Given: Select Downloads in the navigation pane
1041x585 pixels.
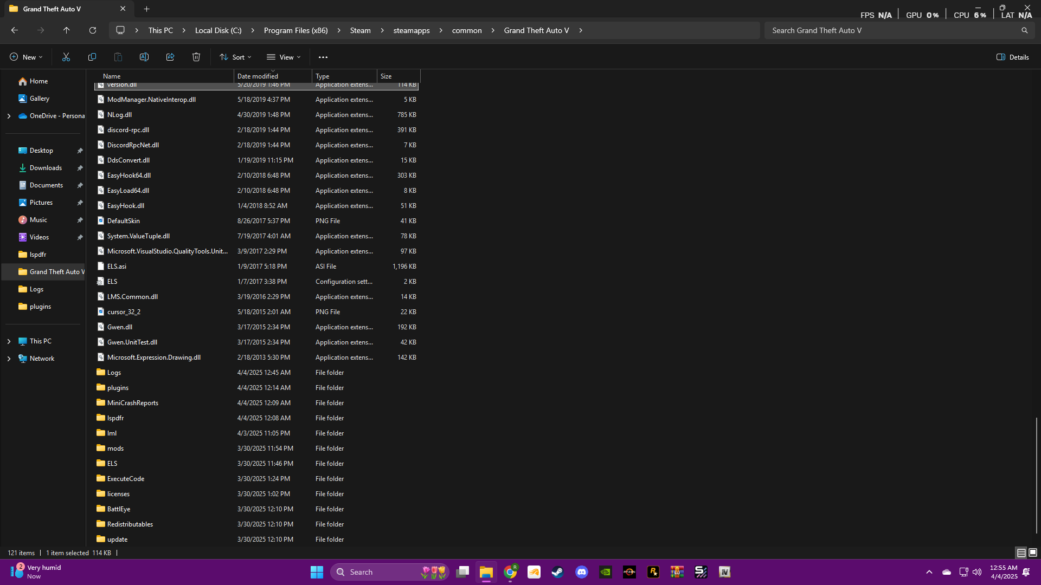Looking at the screenshot, I should coord(46,168).
